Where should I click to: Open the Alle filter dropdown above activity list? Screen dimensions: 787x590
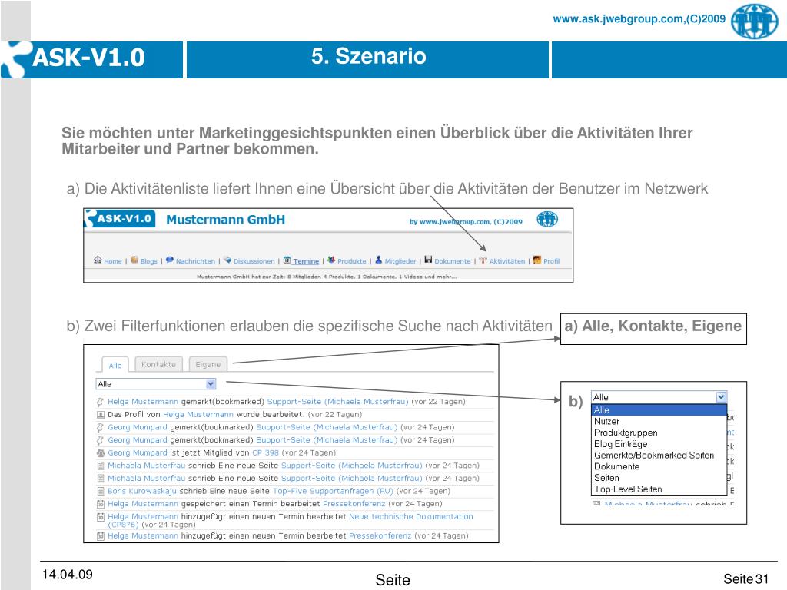[x=155, y=384]
